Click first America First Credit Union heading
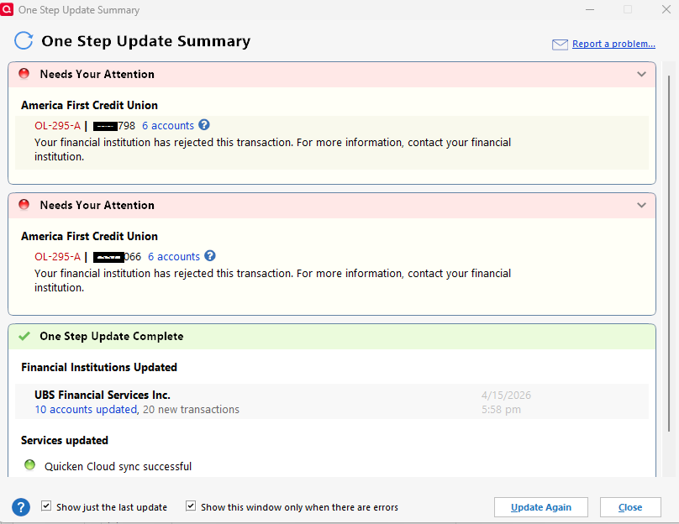The height and width of the screenshot is (524, 679). pos(89,105)
